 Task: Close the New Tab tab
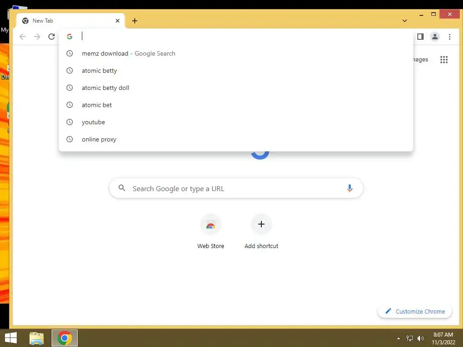pos(118,21)
